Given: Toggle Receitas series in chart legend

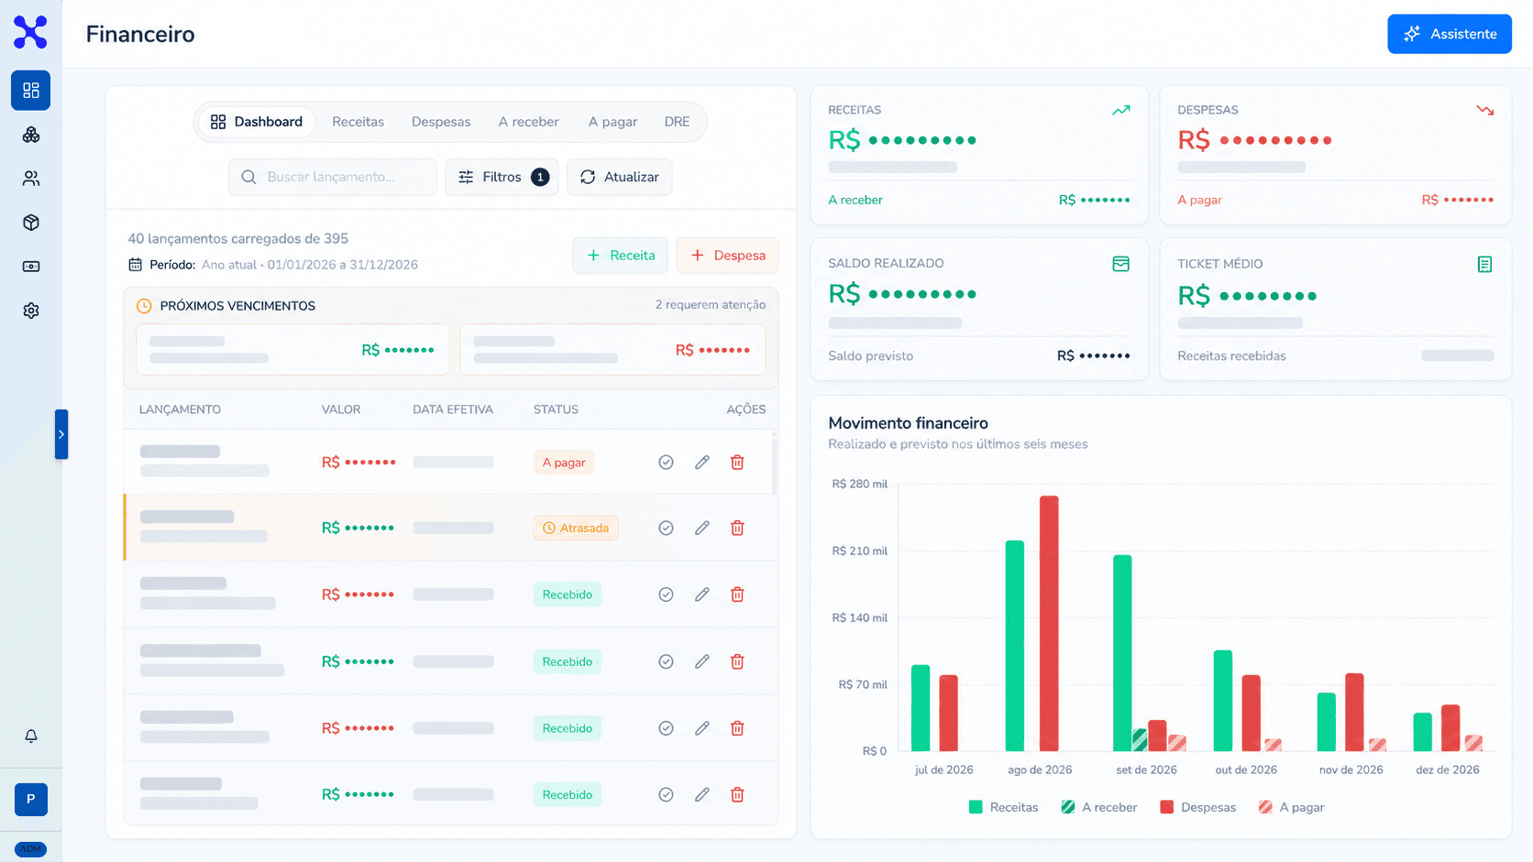Looking at the screenshot, I should click(1003, 807).
